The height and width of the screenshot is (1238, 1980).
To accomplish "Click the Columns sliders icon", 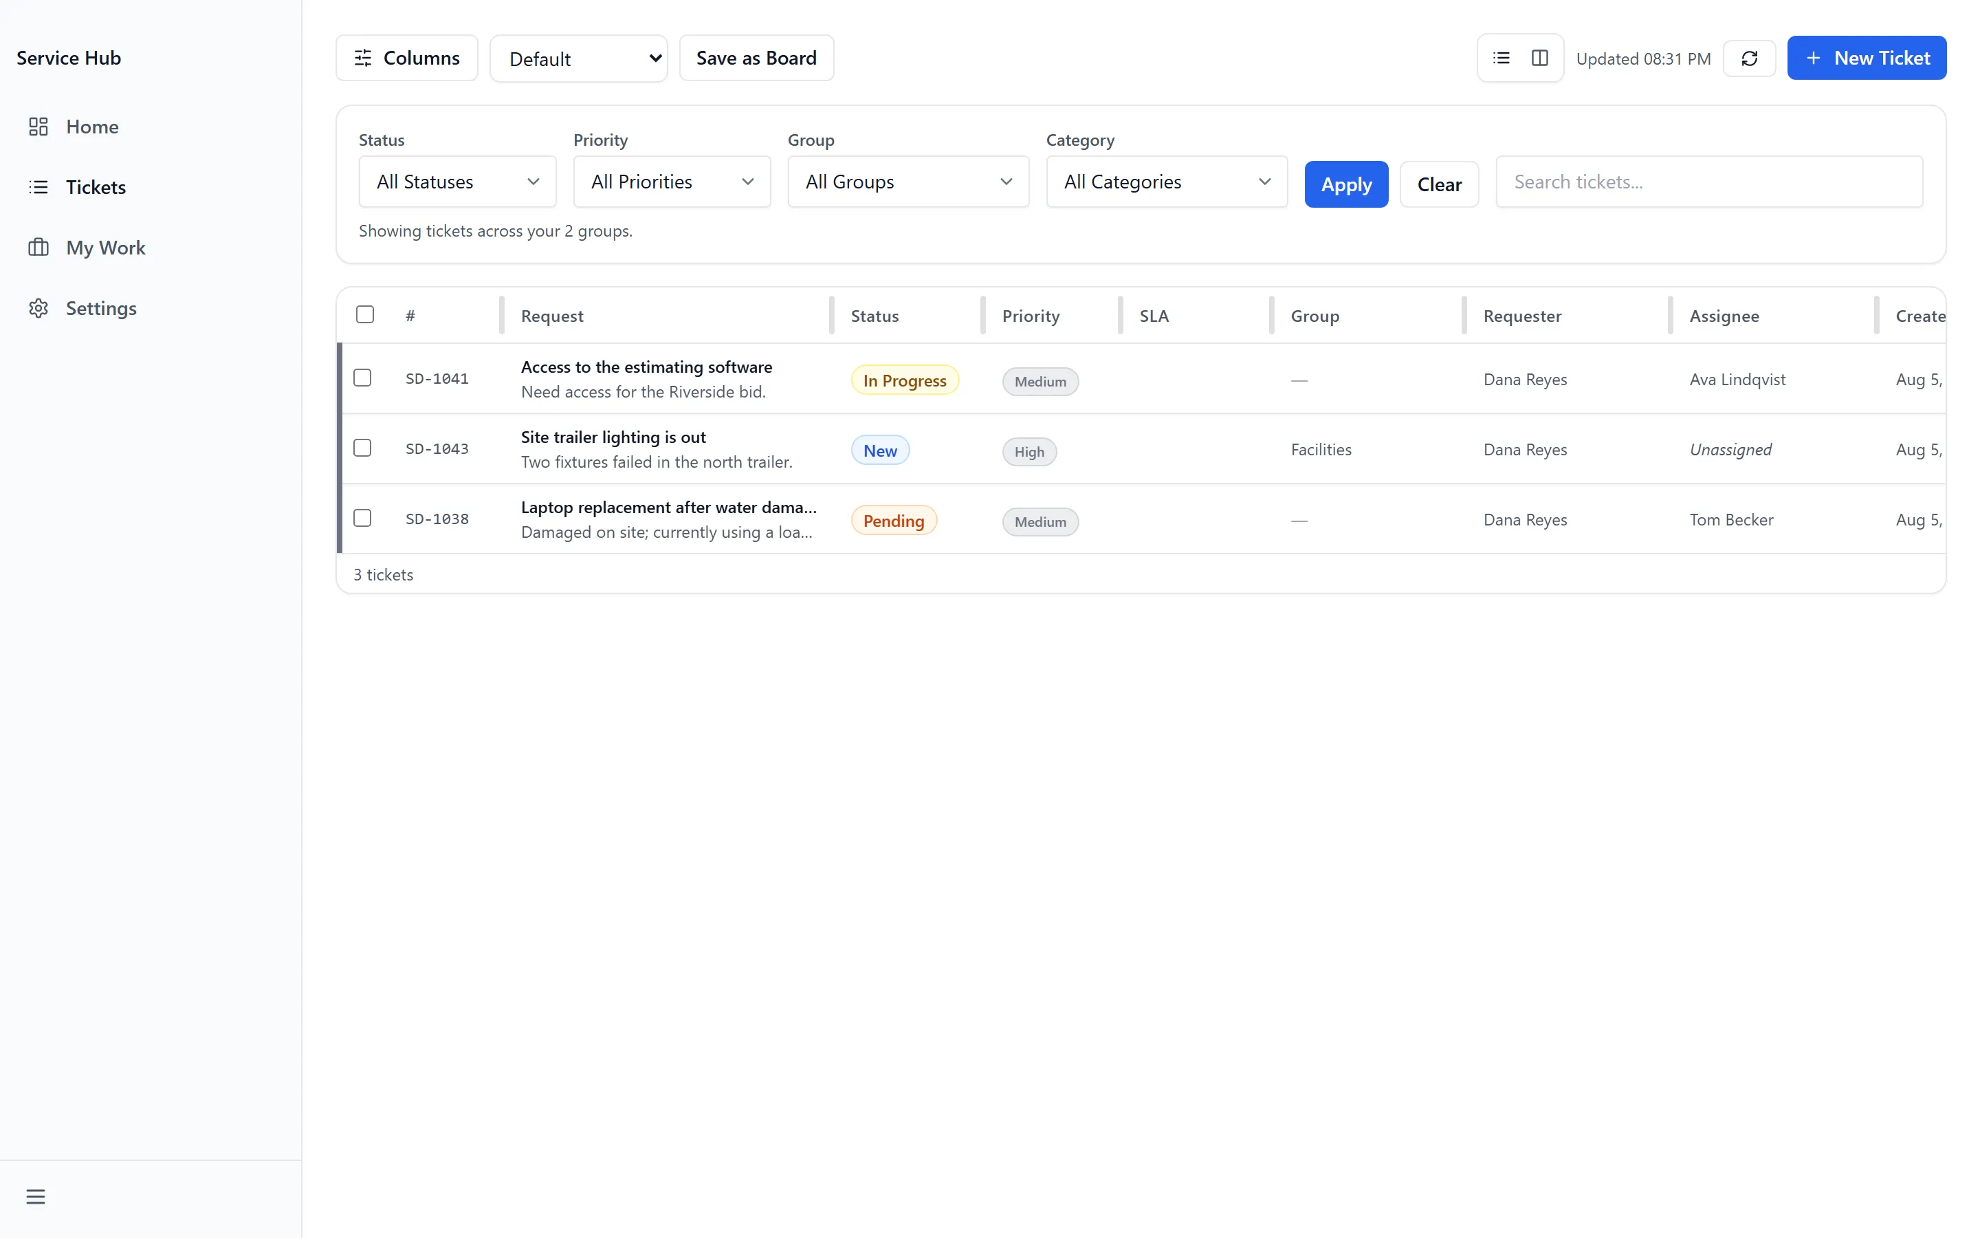I will pos(362,58).
